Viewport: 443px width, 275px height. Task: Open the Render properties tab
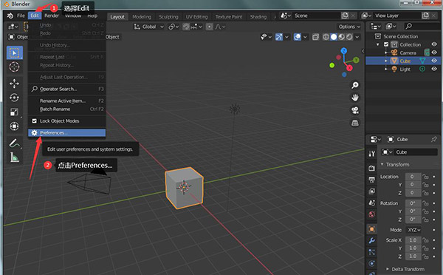click(372, 168)
